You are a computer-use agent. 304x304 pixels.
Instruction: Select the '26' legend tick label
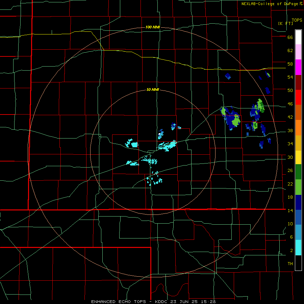click(x=290, y=171)
